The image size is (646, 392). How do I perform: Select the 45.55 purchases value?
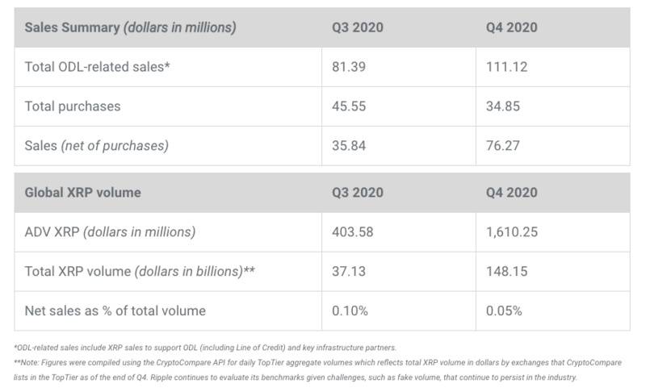coord(348,106)
